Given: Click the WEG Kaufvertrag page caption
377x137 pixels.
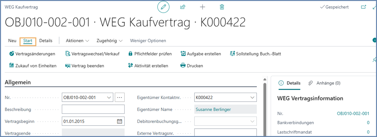Looking at the screenshot, I should (x=21, y=7).
